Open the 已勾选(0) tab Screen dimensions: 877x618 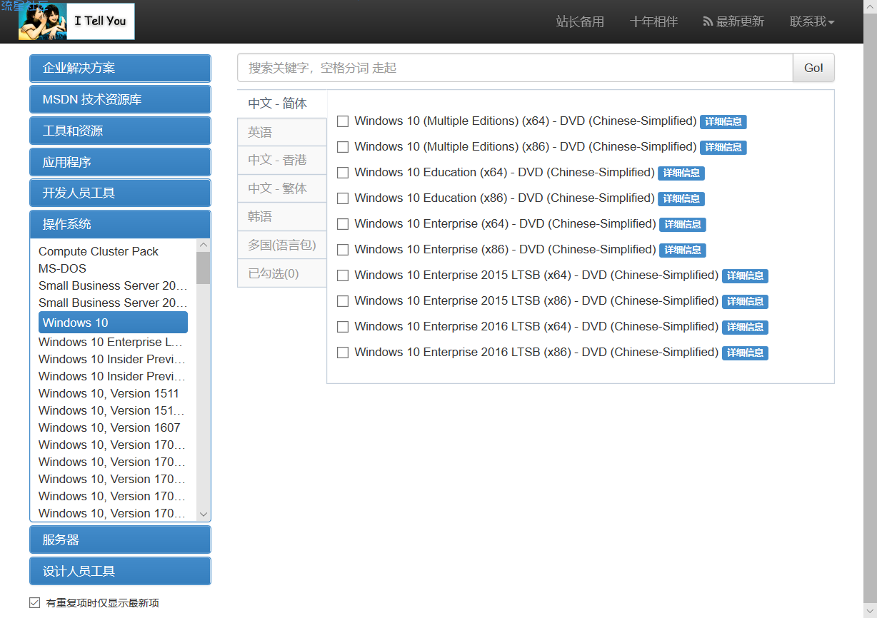[x=282, y=273]
